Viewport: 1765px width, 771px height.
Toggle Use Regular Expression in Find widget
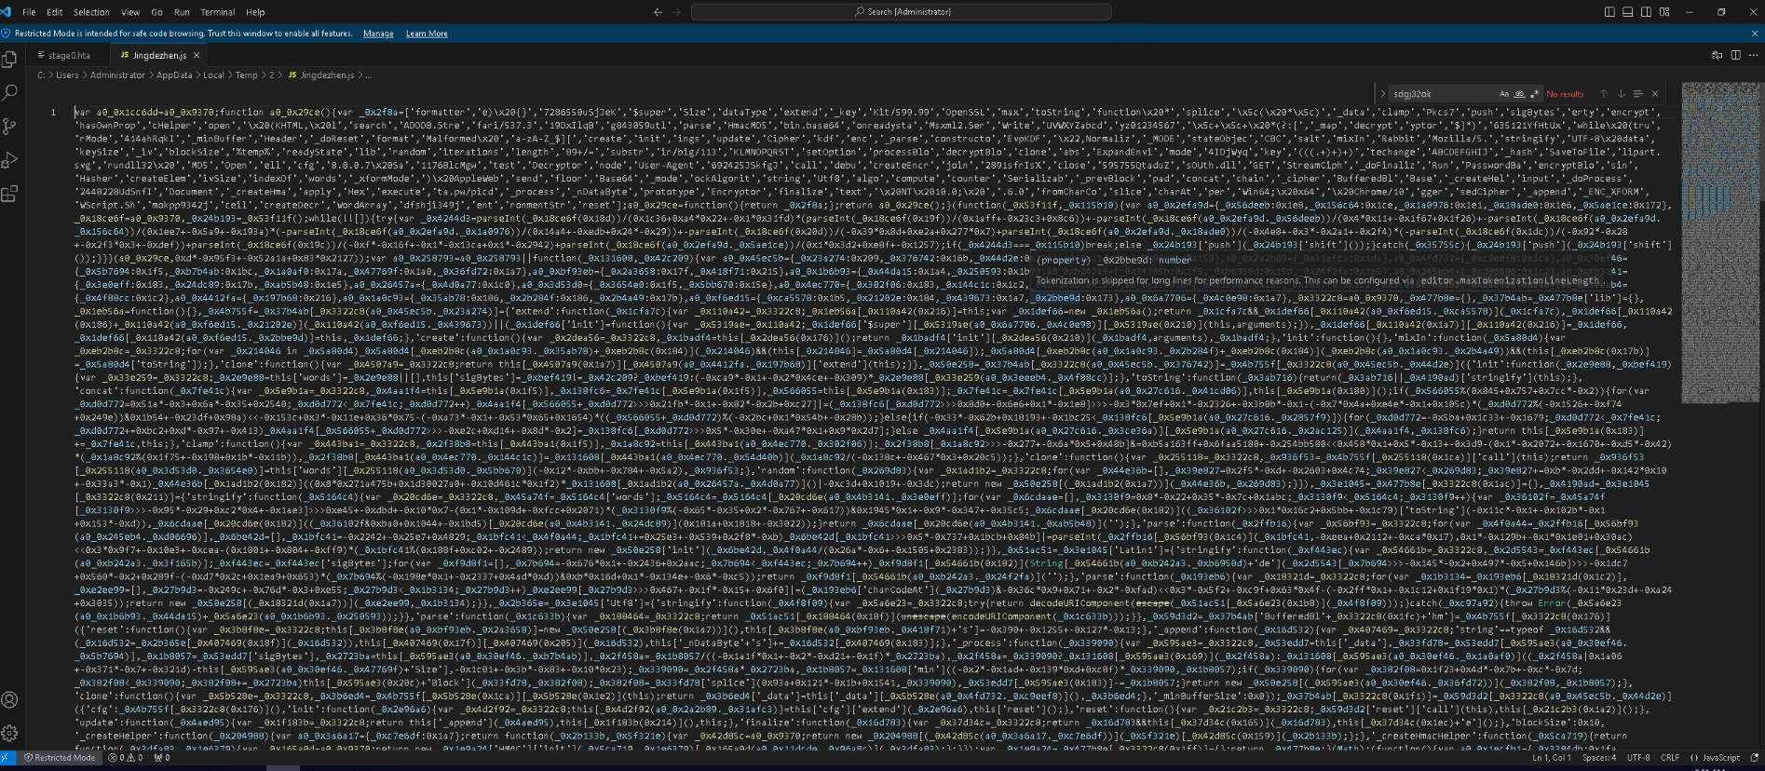[1534, 94]
